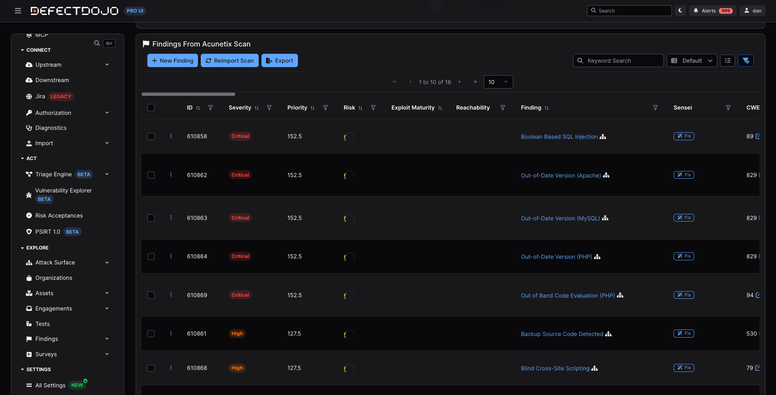Screen dimensions: 776x395
Task: Open row actions menu for 610858
Action: click(171, 136)
